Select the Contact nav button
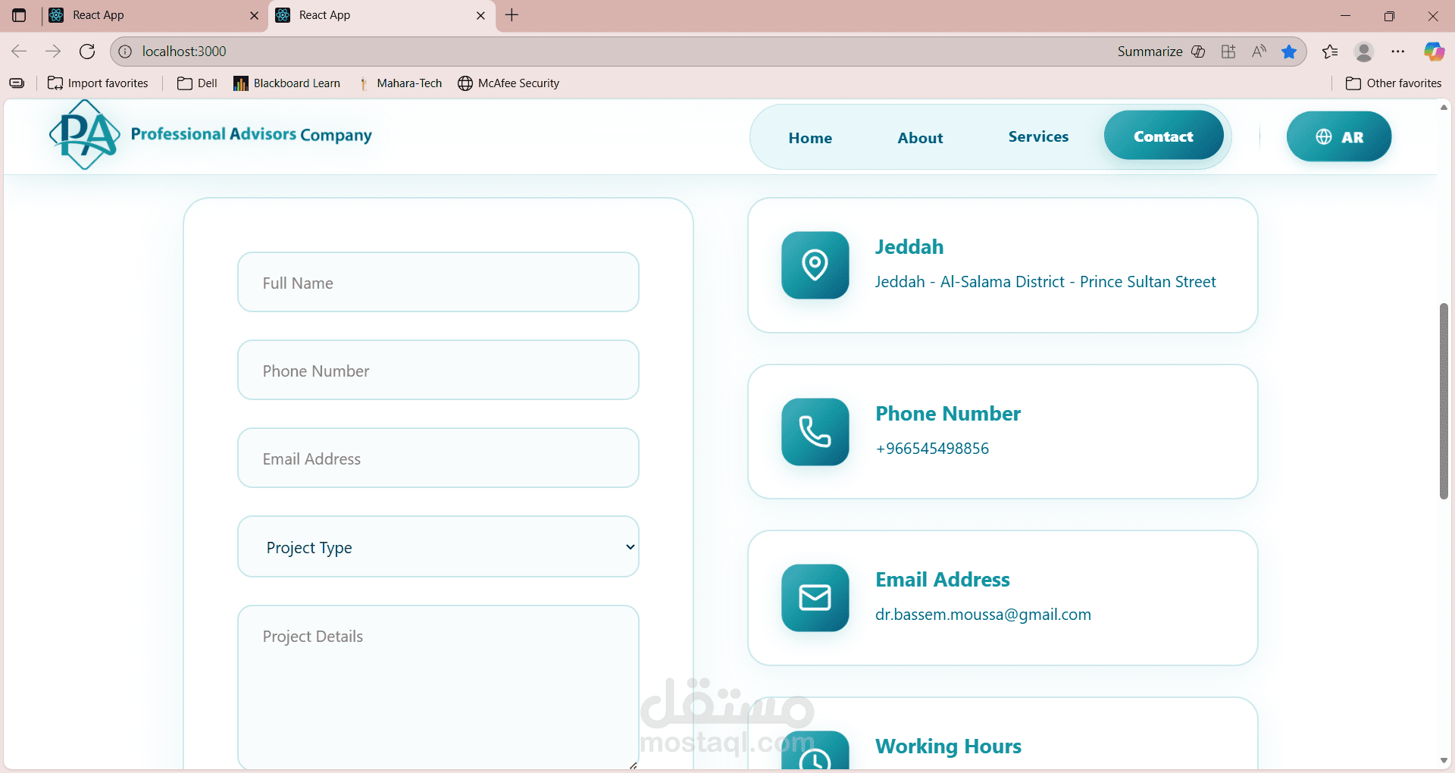Image resolution: width=1455 pixels, height=773 pixels. point(1163,136)
